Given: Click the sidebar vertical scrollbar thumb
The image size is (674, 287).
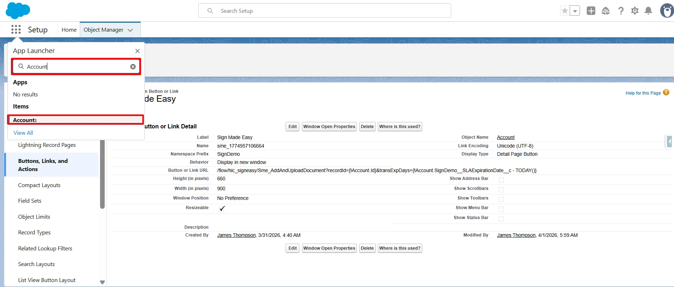Looking at the screenshot, I should point(103,174).
